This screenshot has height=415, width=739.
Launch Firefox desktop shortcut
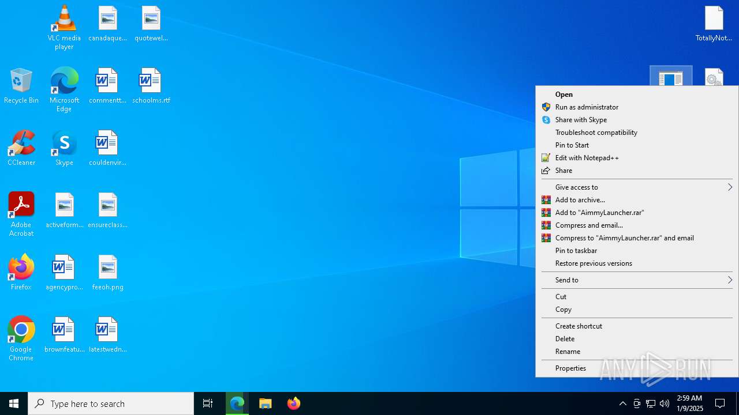pos(21,273)
